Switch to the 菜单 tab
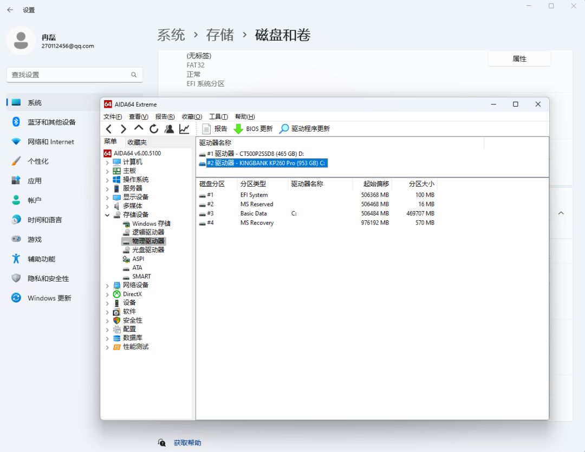Screen dimensions: 585x452 click(110, 142)
